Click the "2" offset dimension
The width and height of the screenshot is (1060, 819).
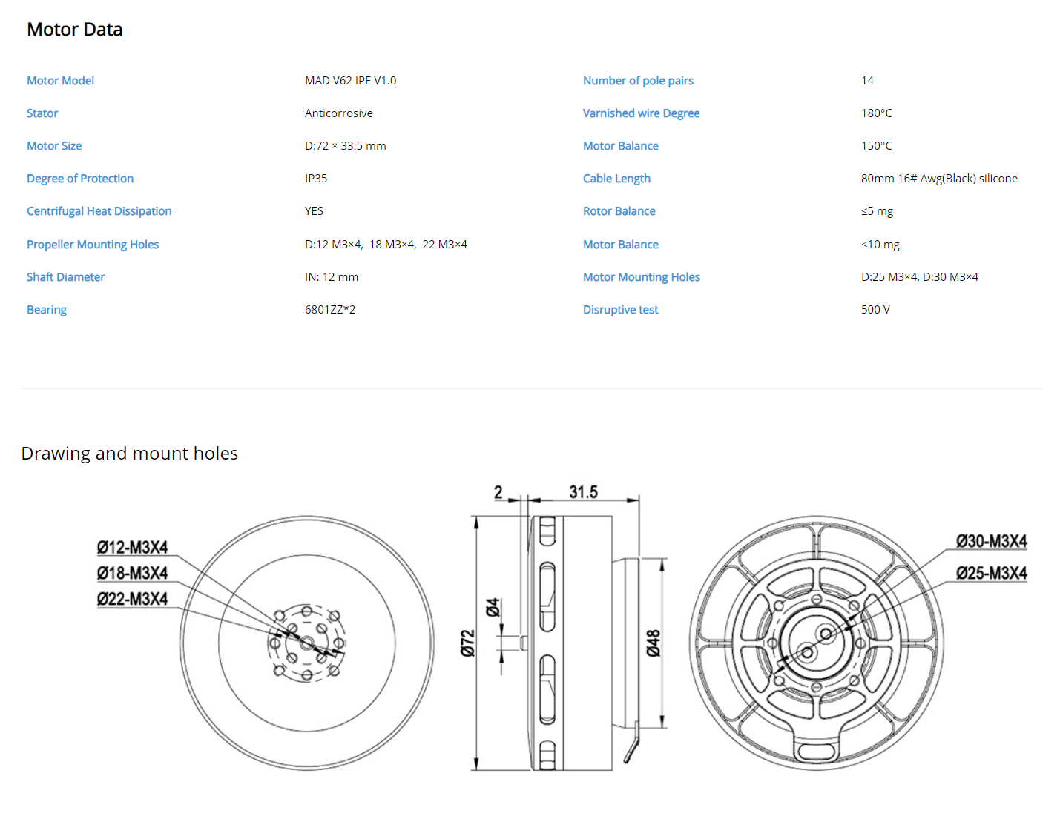[498, 492]
